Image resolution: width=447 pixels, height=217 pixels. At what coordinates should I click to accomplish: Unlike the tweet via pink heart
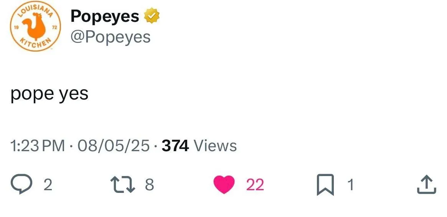pyautogui.click(x=224, y=185)
